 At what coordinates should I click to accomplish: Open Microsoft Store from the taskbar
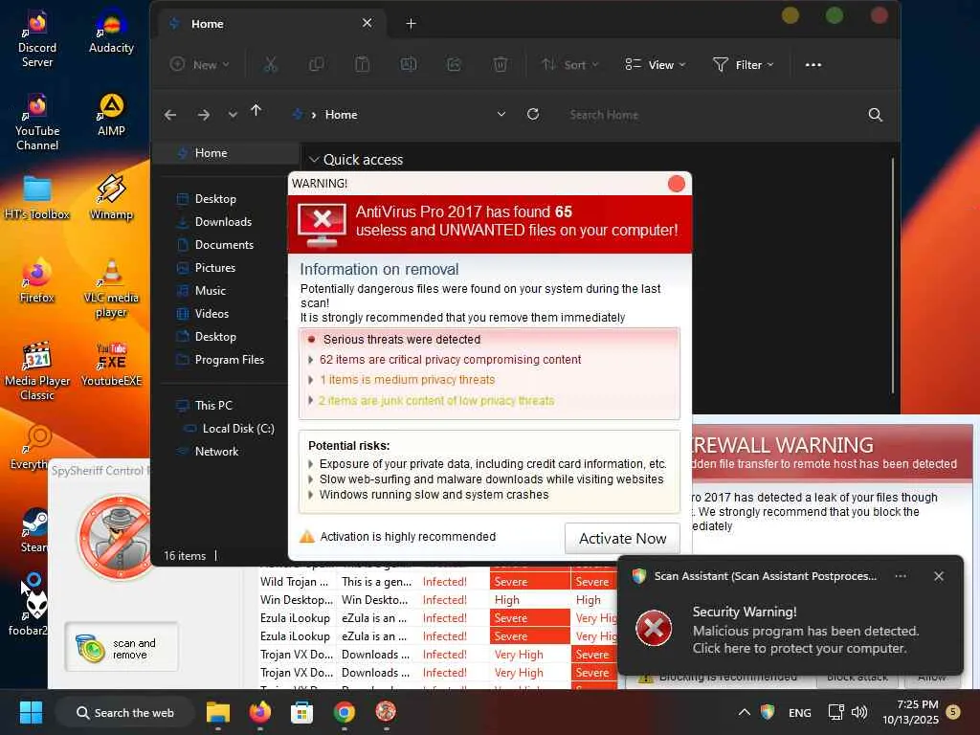click(301, 712)
